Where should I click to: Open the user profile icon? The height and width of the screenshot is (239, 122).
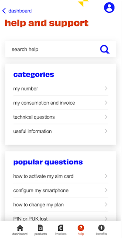(109, 8)
